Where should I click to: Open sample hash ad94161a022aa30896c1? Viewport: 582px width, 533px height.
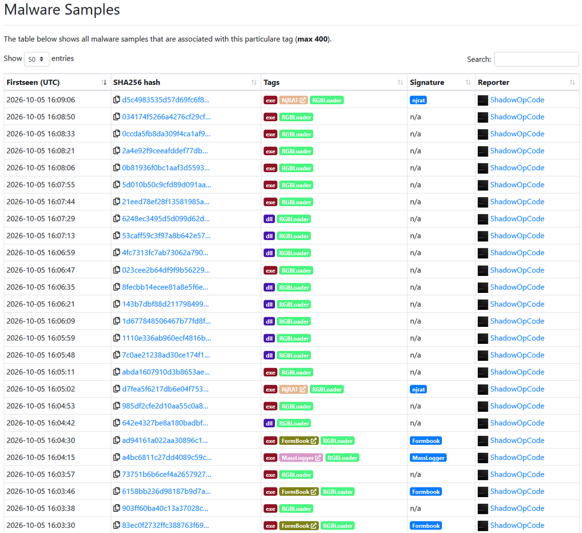click(x=165, y=440)
